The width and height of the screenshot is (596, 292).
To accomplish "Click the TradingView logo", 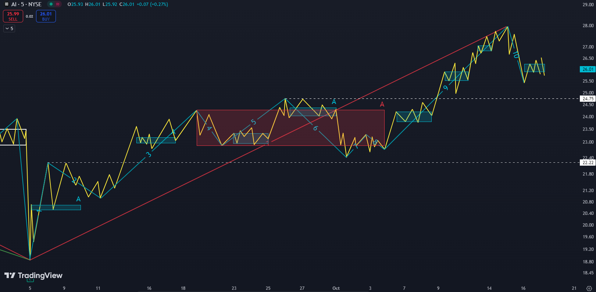I will pos(33,275).
